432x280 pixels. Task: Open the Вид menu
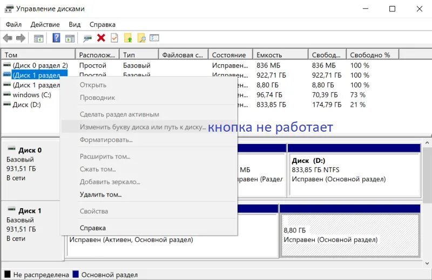pyautogui.click(x=75, y=24)
